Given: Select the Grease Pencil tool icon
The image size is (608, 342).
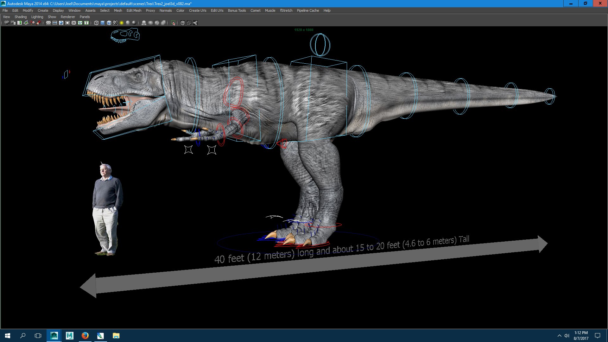Looking at the screenshot, I should (x=39, y=23).
